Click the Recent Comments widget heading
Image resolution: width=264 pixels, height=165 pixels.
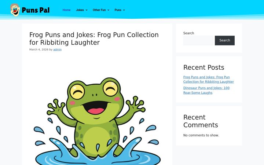(x=201, y=121)
